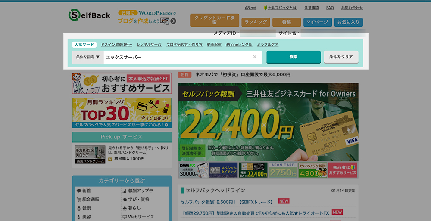Select popular word ブログ始め方・作り方
This screenshot has height=221, width=431.
184,45
